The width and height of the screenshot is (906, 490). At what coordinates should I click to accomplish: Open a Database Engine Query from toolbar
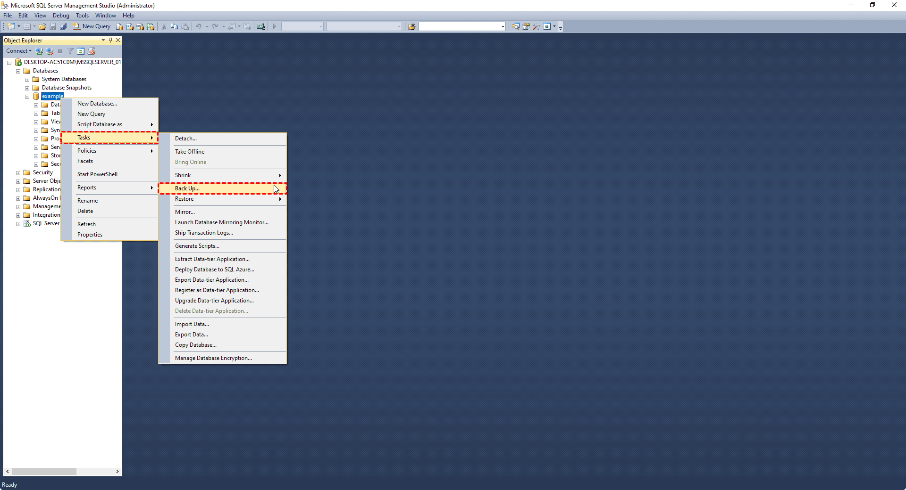[119, 26]
